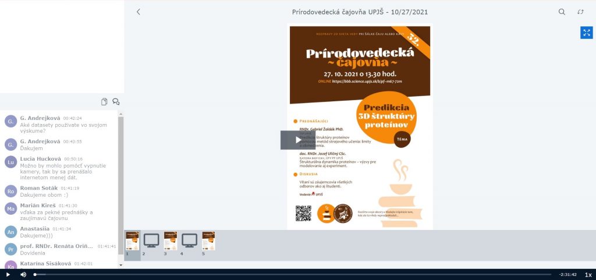Open search with the magnifier icon
Screen dimensions: 596x280
coord(562,12)
